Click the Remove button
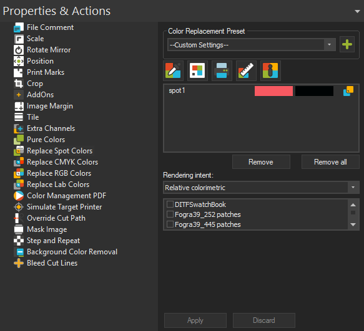The width and height of the screenshot is (364, 331). (x=261, y=162)
